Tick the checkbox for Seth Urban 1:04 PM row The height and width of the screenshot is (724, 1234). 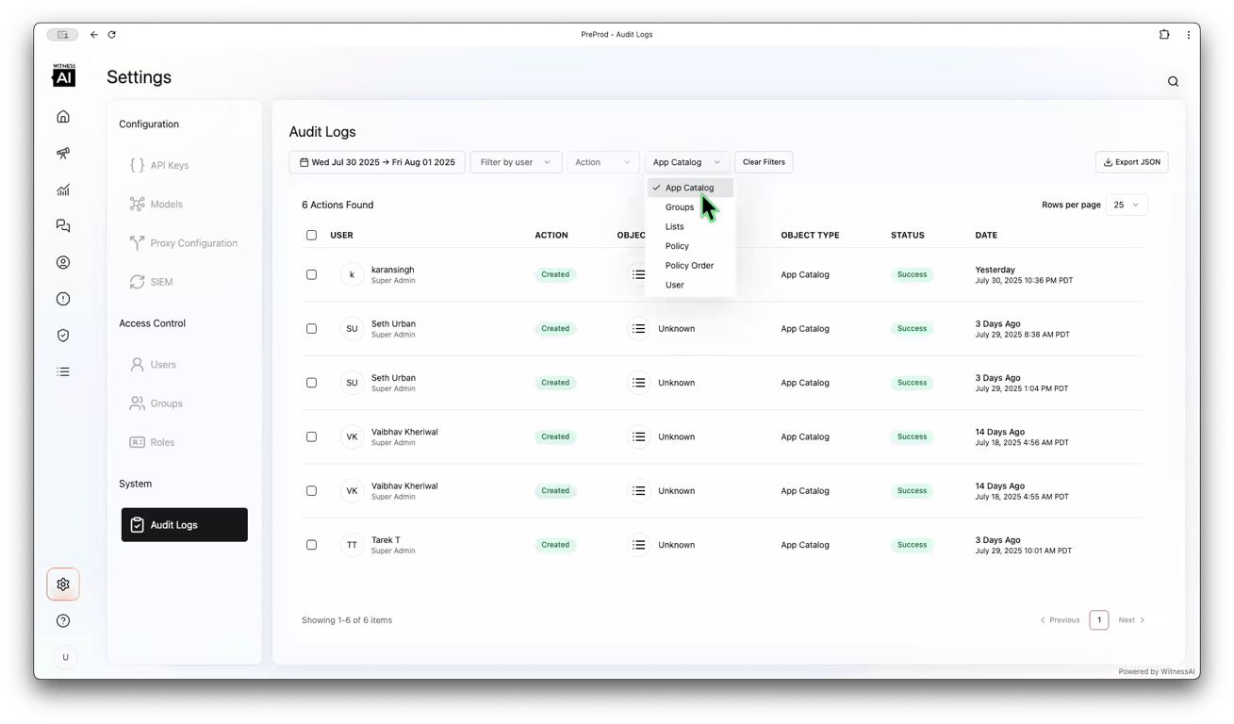click(x=311, y=383)
